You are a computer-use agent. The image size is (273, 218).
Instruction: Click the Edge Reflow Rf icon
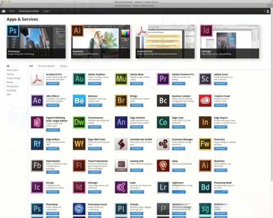[x=37, y=144]
